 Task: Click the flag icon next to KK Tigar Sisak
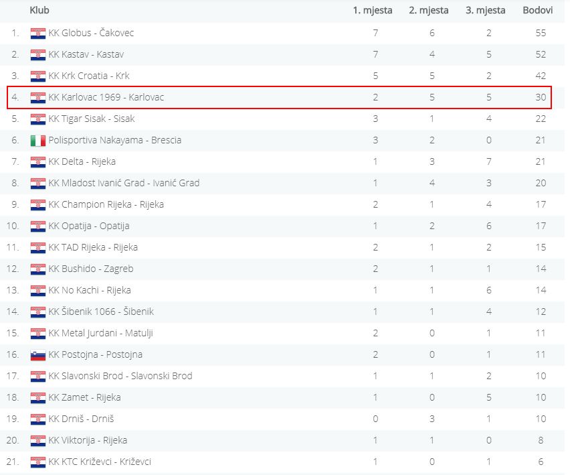tap(37, 119)
